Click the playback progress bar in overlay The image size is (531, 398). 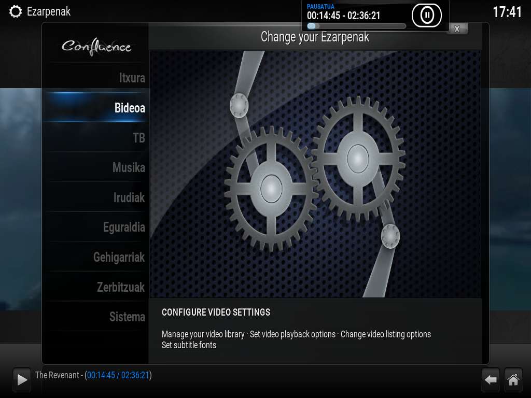point(356,26)
